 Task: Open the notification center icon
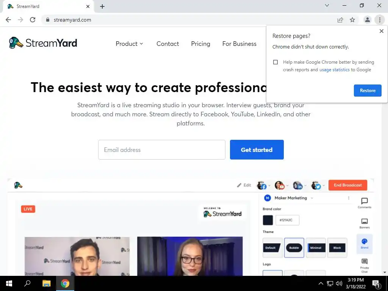(x=376, y=283)
